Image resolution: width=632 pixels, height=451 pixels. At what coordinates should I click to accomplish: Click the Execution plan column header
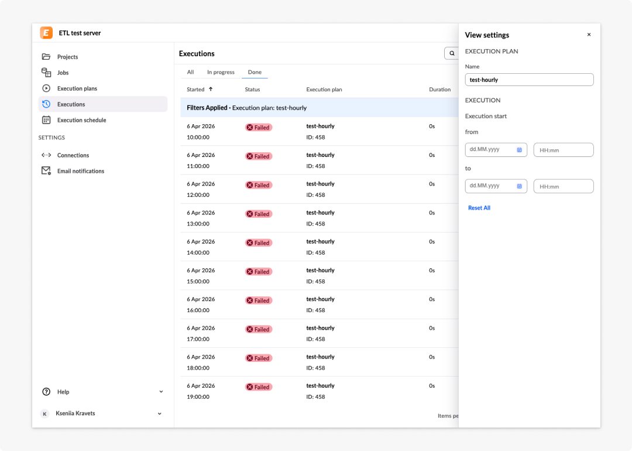point(324,89)
